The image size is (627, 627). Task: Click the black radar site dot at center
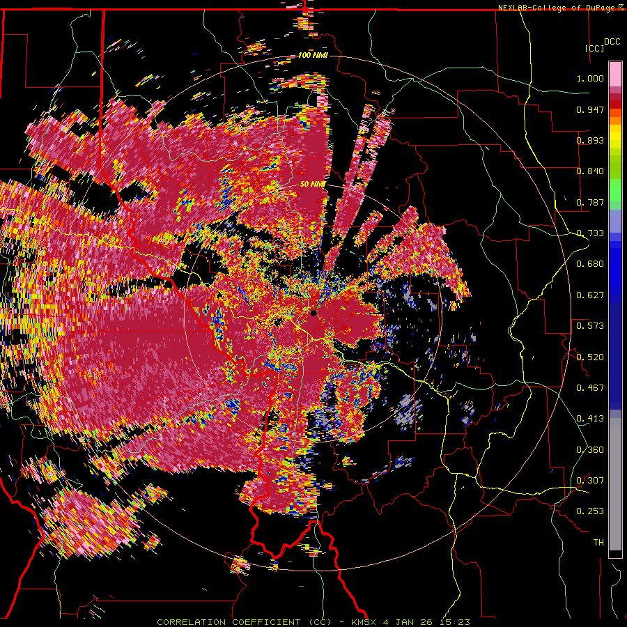tap(313, 313)
